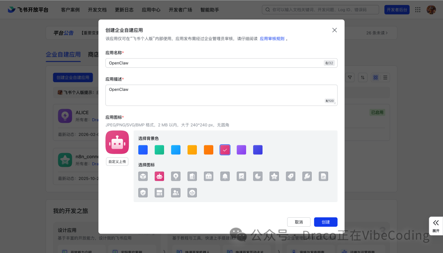Image resolution: width=443 pixels, height=253 pixels.
Task: Pick the shield icon for the app
Action: click(143, 192)
